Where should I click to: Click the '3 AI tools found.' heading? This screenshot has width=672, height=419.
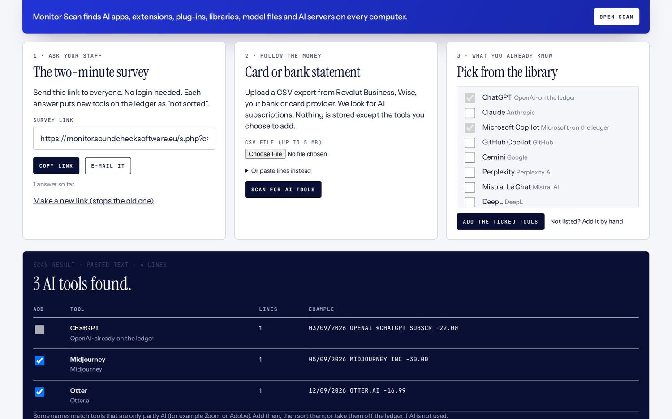82,284
